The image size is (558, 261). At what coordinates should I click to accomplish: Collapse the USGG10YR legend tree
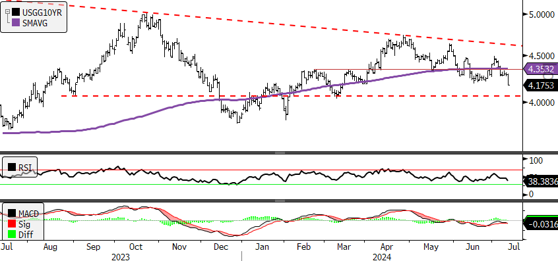pos(7,12)
